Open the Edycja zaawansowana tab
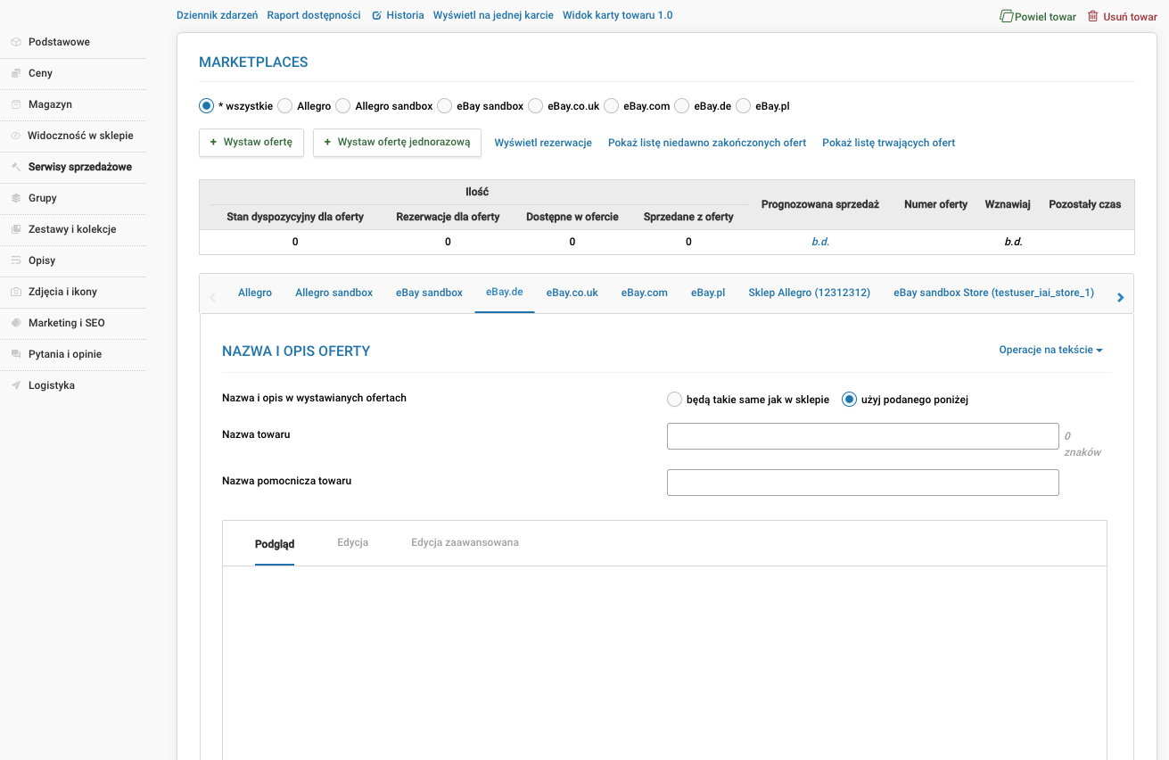Screen dimensions: 1169x760 coord(465,542)
